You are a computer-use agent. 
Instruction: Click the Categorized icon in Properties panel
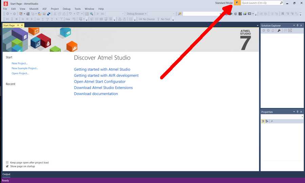click(x=263, y=121)
